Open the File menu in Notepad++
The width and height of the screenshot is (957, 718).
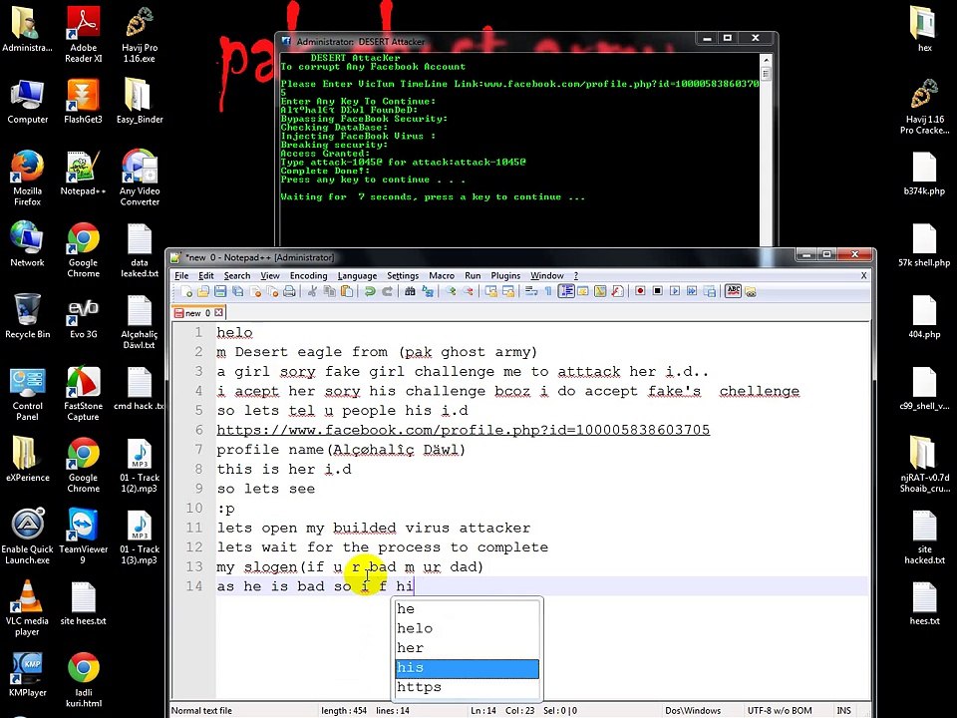[181, 276]
